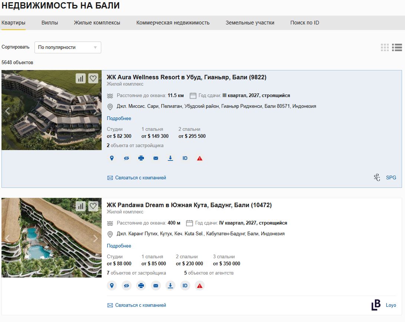This screenshot has width=405, height=322.
Task: Add Aura Wellness Resort to favorites
Action: click(x=93, y=79)
